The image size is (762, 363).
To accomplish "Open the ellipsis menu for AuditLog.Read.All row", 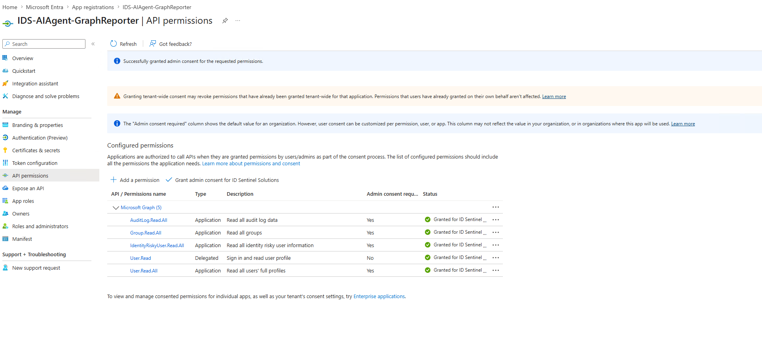I will point(496,220).
